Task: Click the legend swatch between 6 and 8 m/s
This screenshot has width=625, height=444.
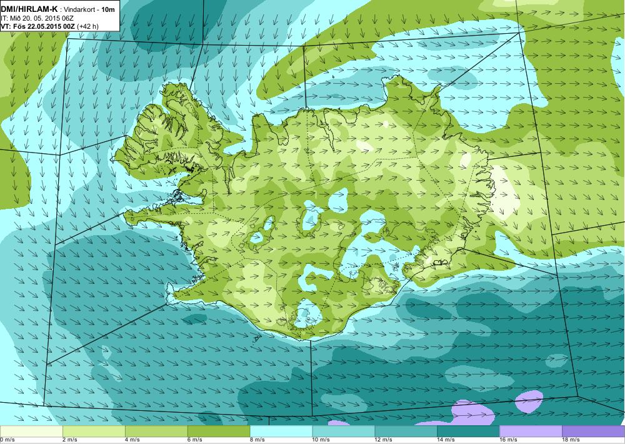Action: click(x=219, y=431)
